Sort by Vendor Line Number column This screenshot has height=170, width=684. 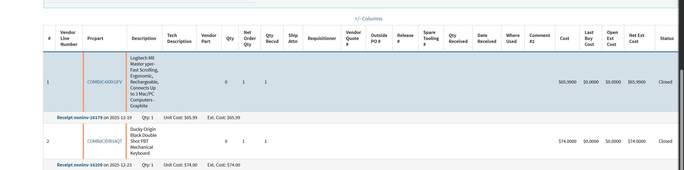click(x=69, y=38)
